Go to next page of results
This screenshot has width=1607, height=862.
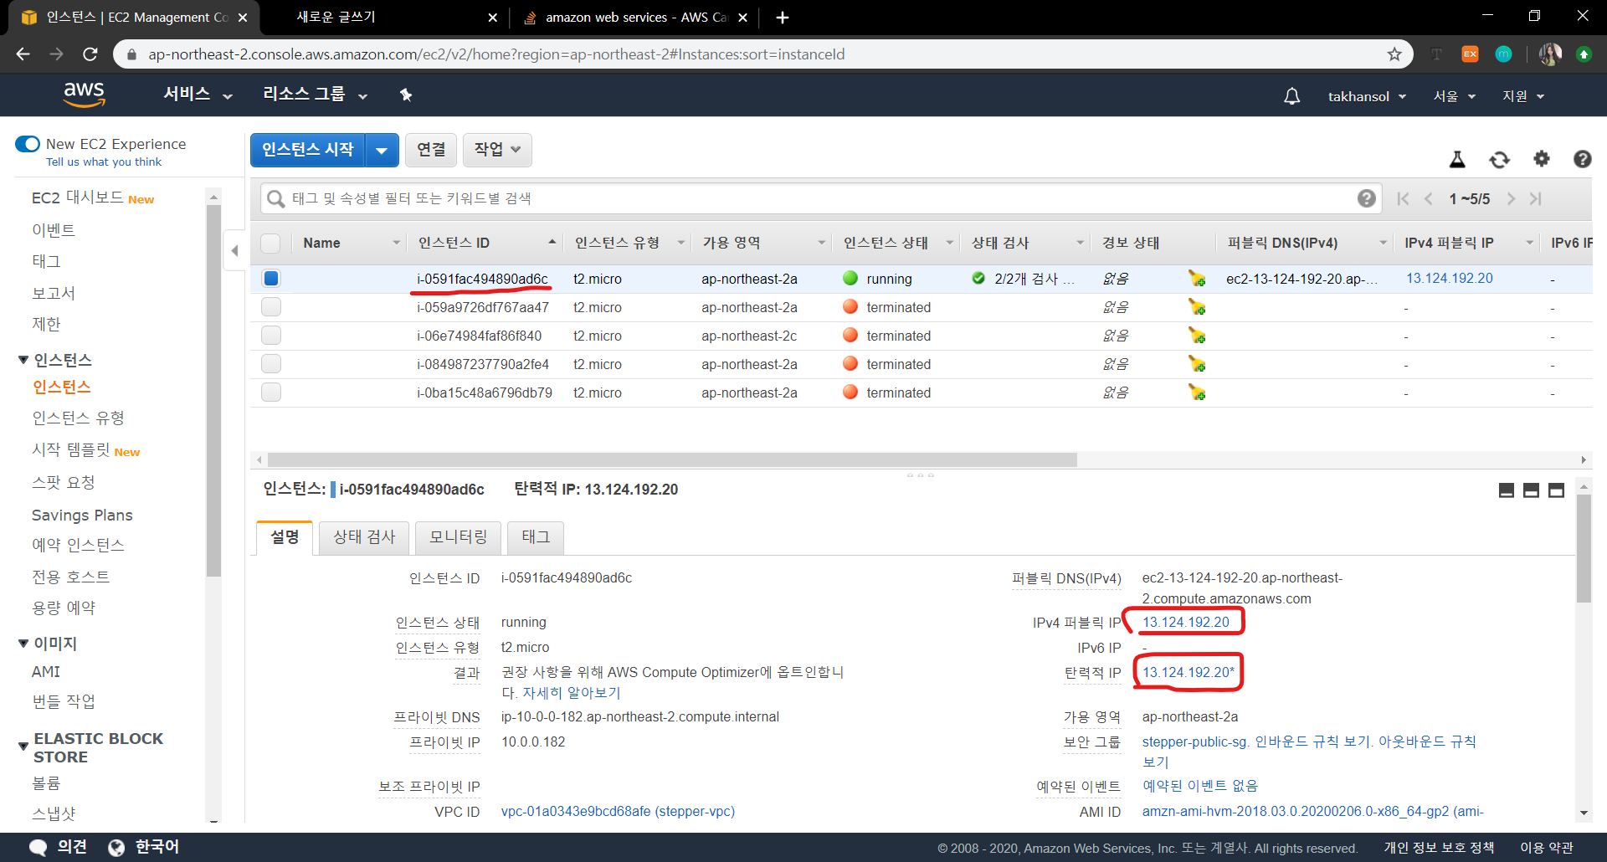coord(1511,198)
